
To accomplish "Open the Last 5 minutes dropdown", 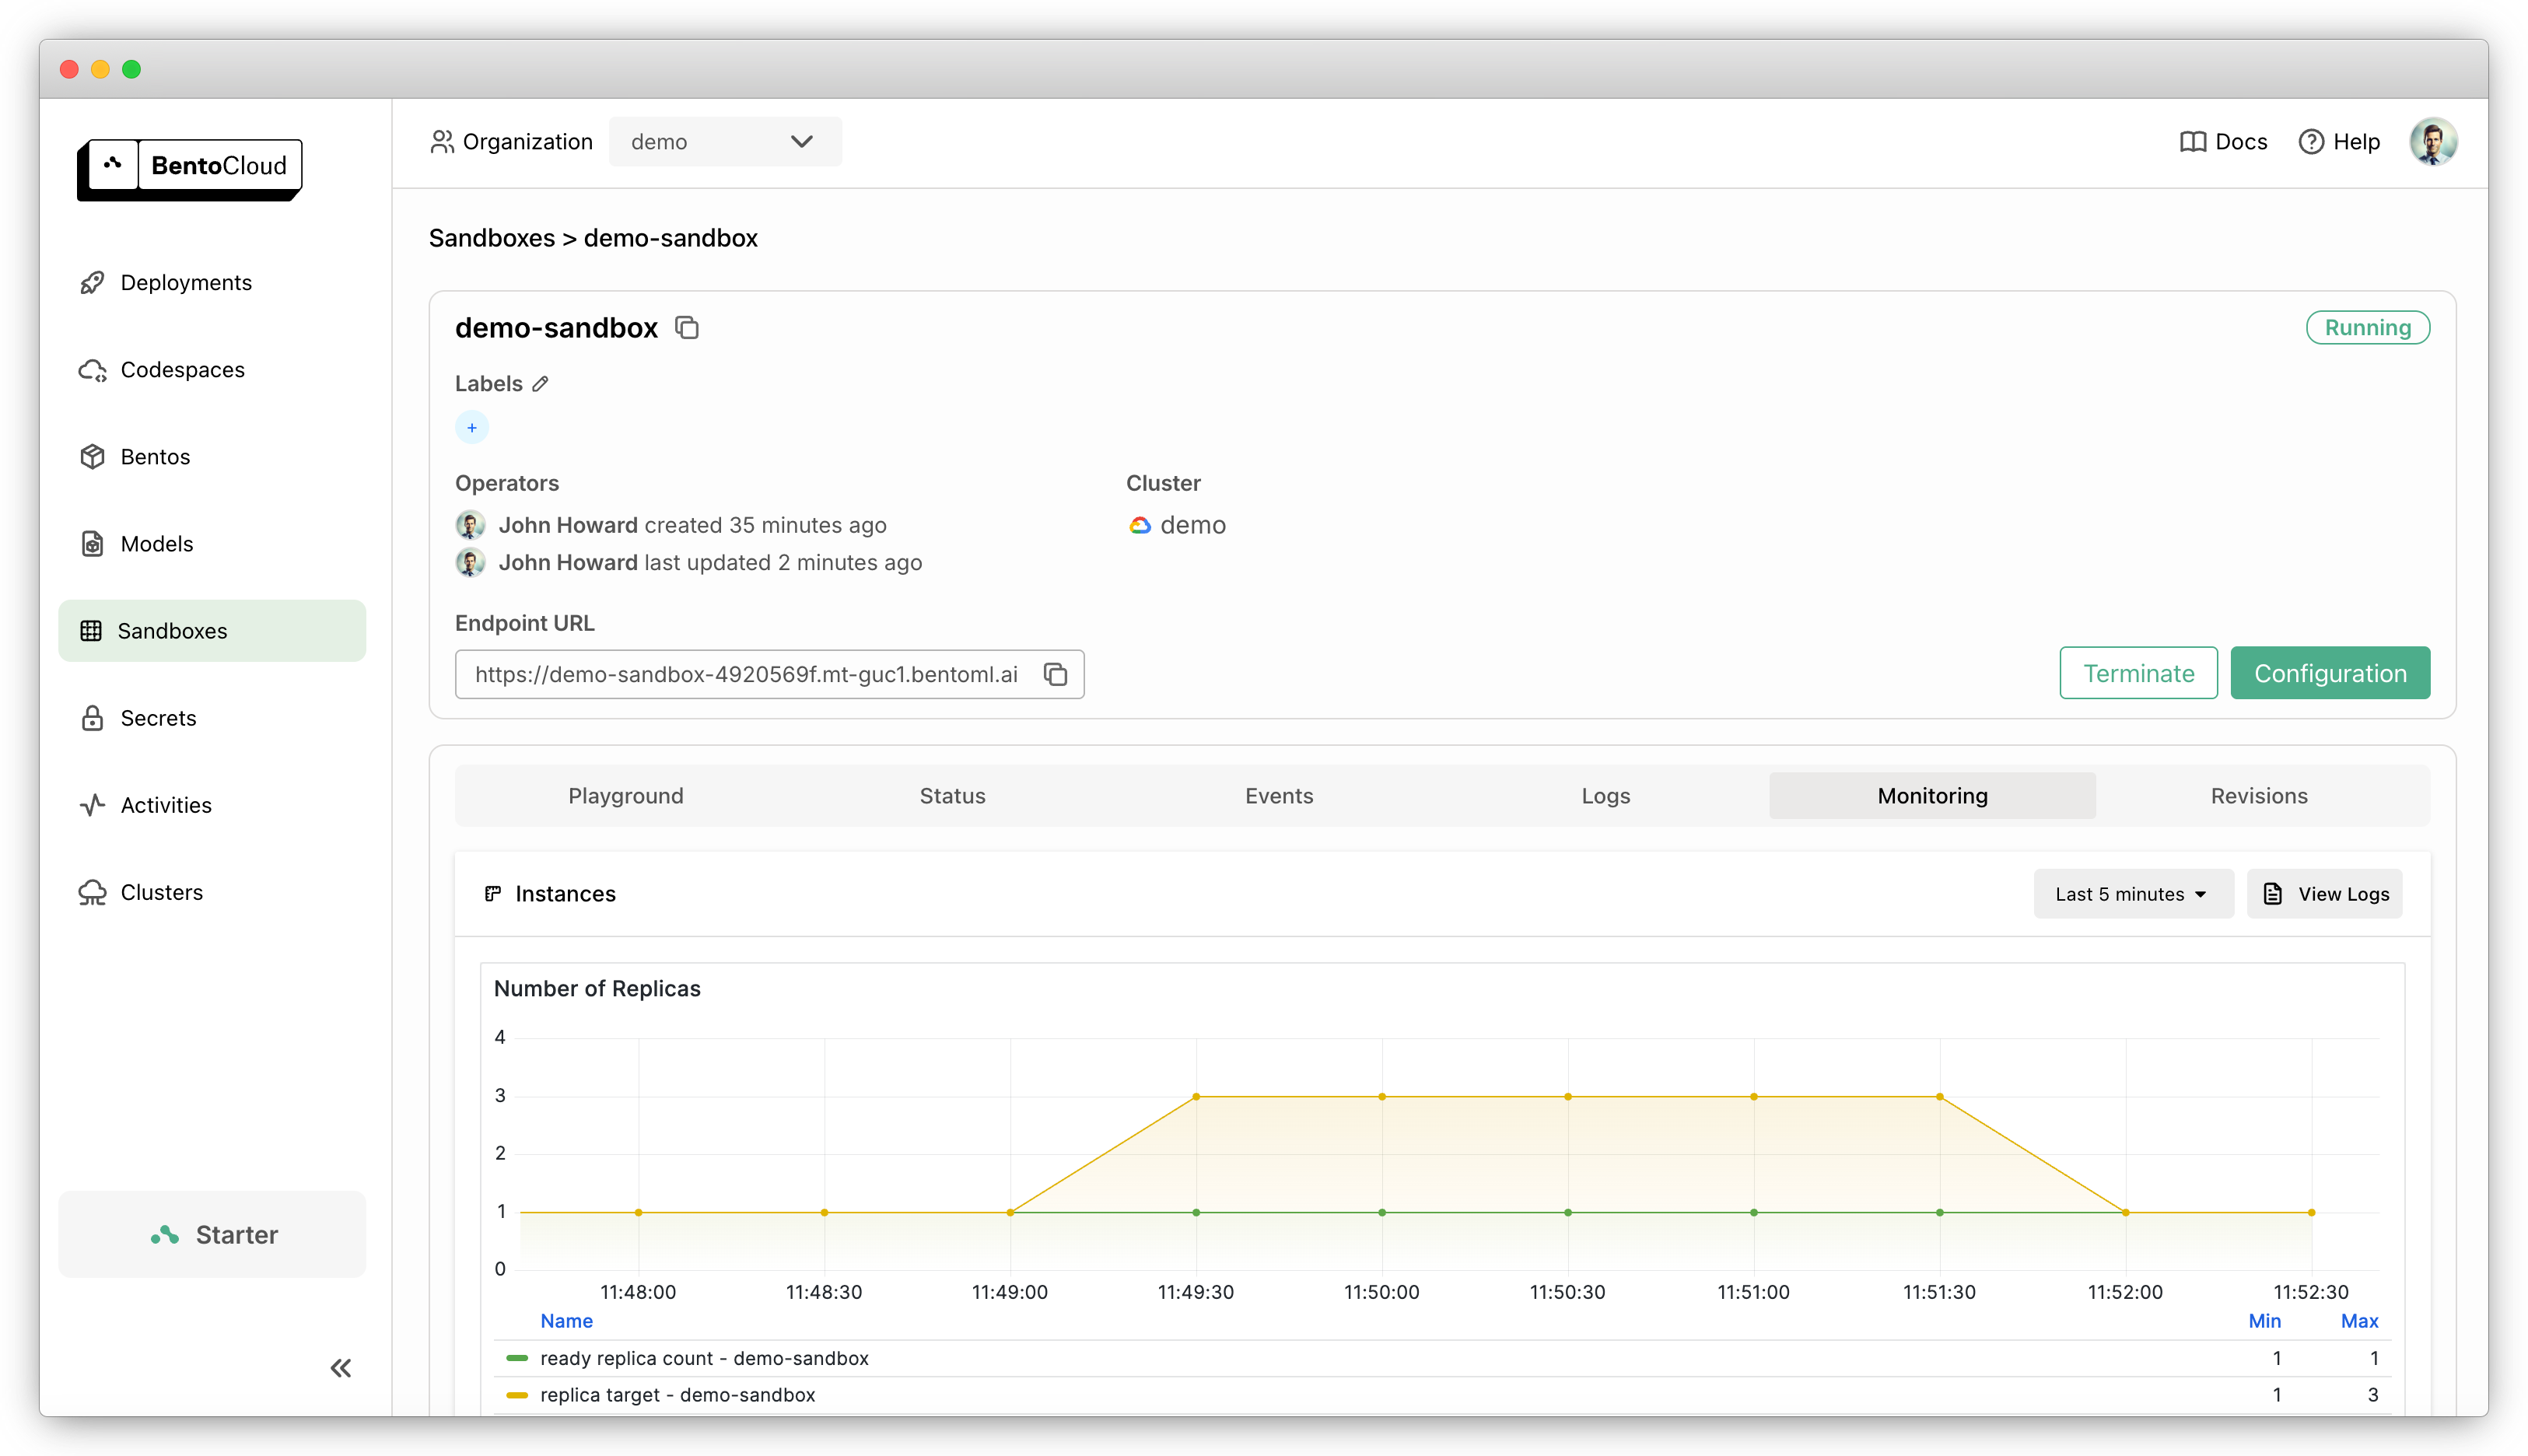I will [x=2133, y=894].
